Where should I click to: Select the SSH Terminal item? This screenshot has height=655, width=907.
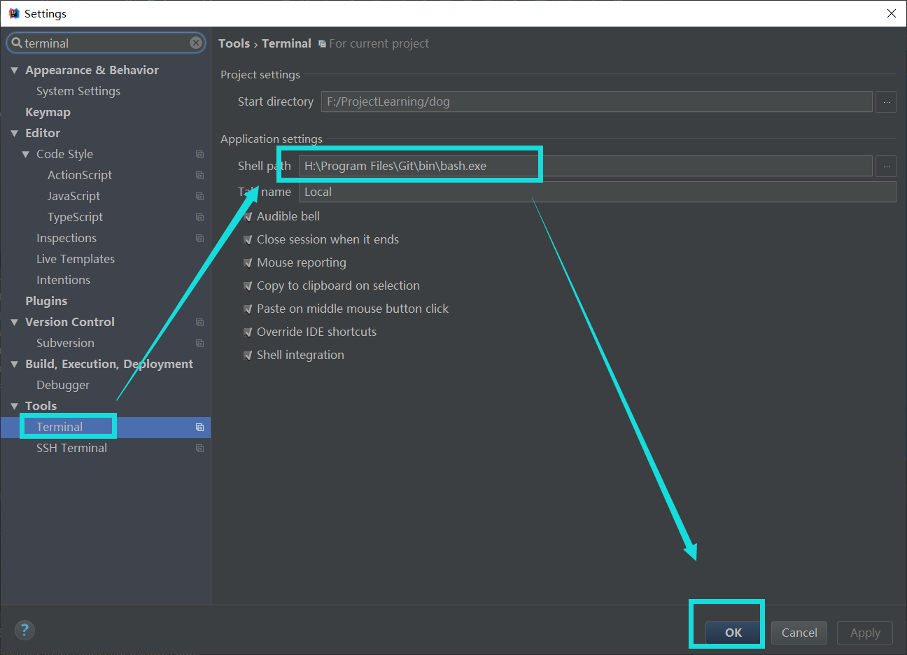[71, 448]
